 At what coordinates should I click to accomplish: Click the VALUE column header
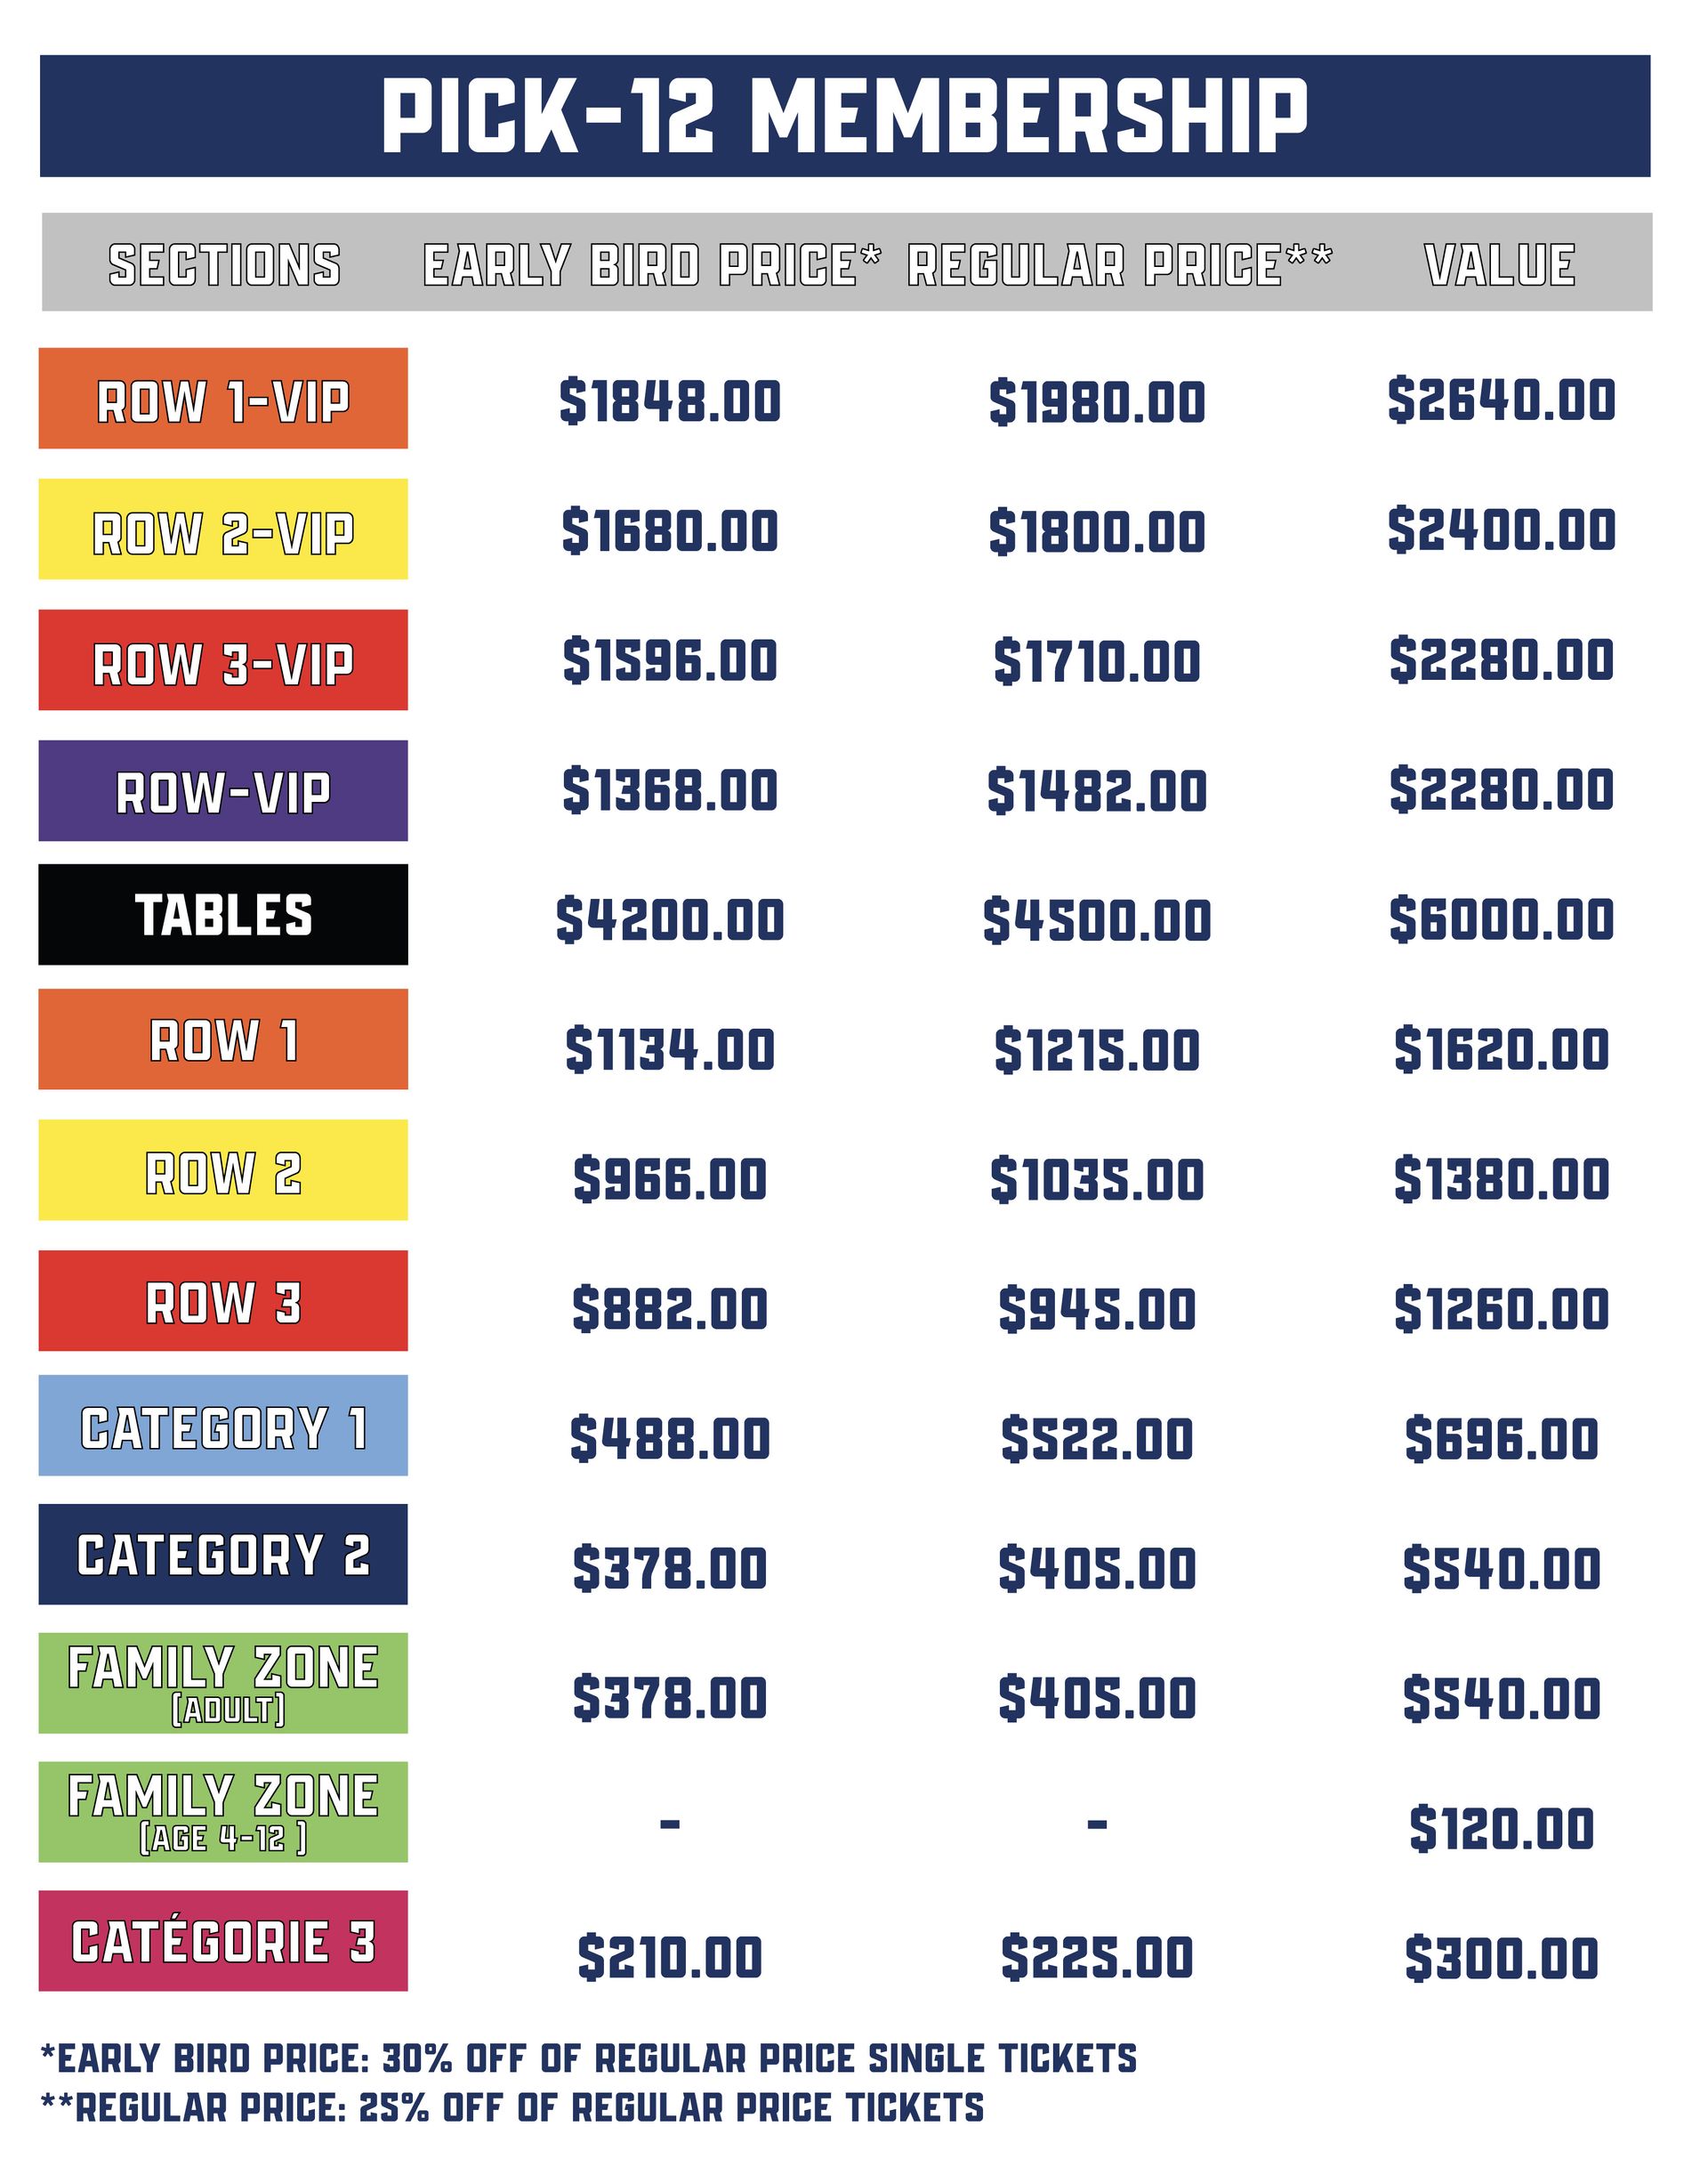coord(1500,265)
